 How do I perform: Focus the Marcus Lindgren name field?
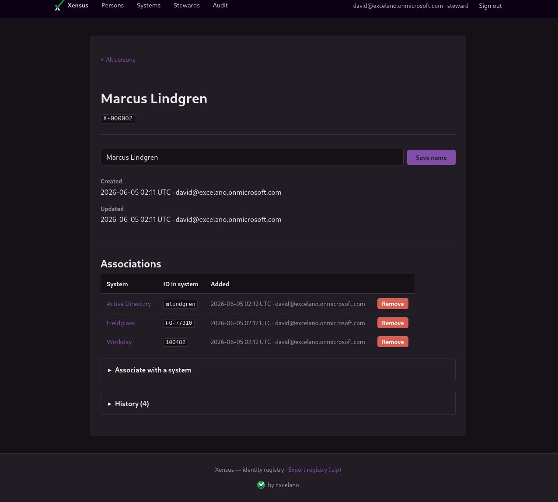pyautogui.click(x=252, y=157)
